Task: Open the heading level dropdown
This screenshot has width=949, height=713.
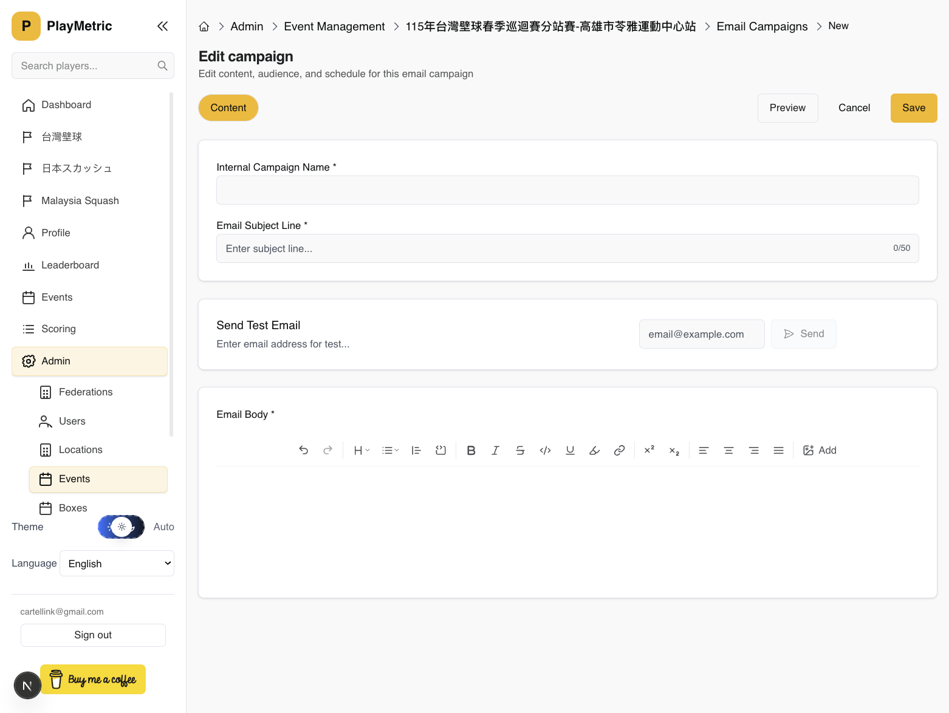Action: pyautogui.click(x=361, y=450)
